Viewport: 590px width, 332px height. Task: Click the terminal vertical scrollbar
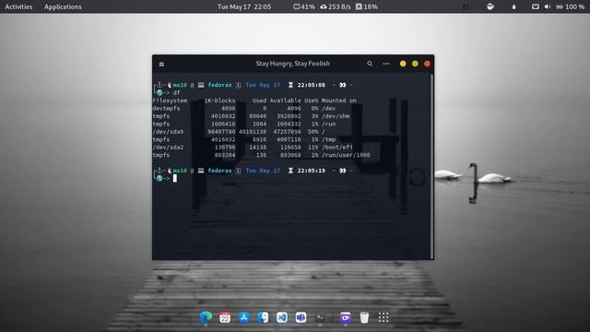point(431,166)
